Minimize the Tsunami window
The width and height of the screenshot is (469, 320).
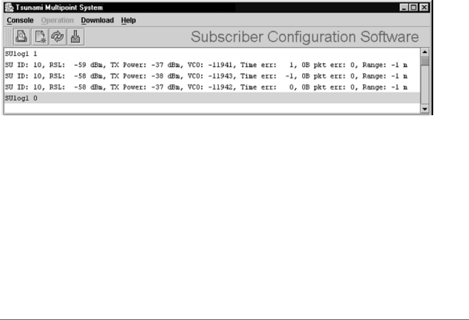[404, 7]
